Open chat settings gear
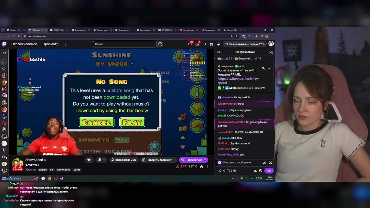370x208 pixels. point(261,171)
